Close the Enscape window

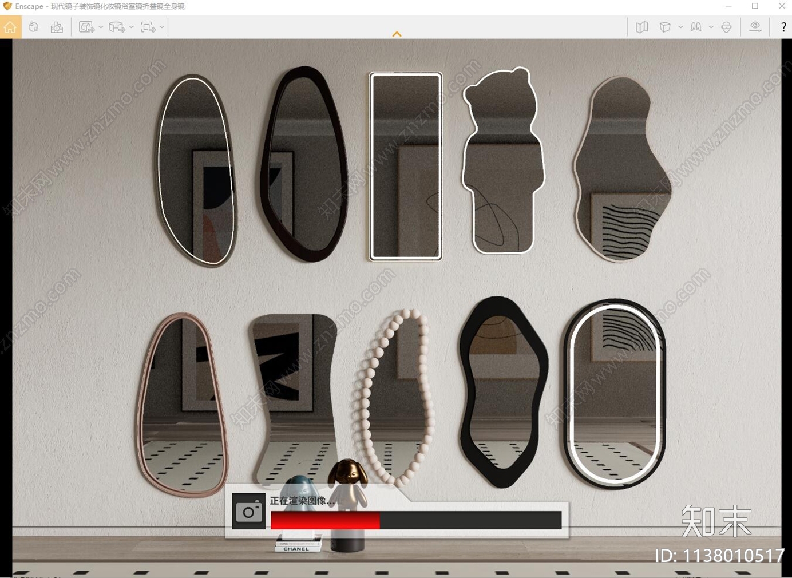781,6
